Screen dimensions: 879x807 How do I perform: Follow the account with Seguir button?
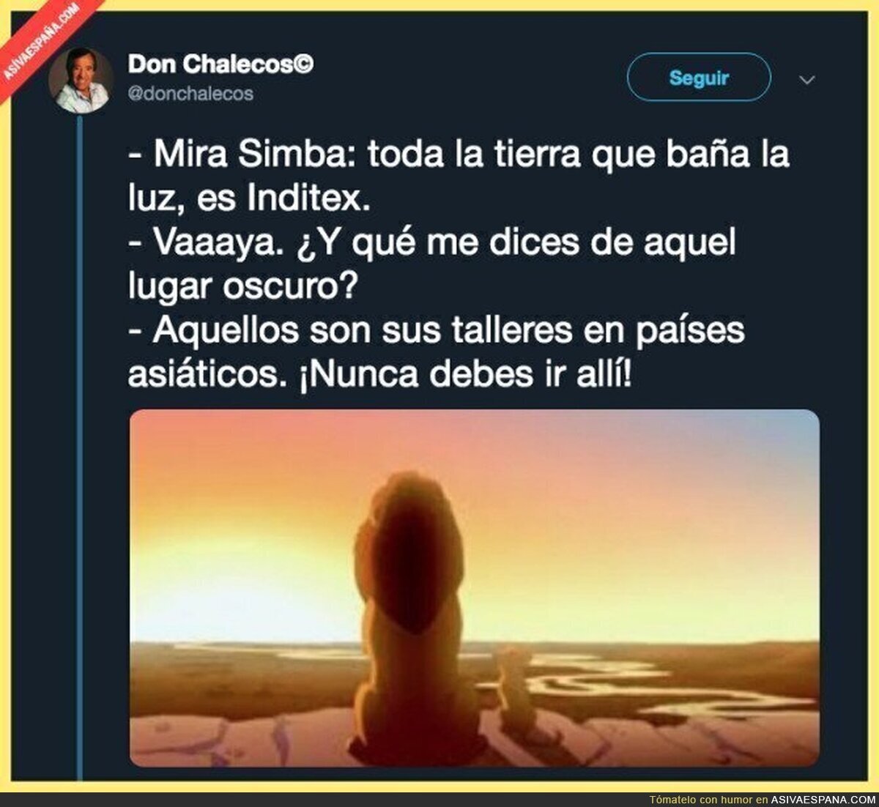[x=699, y=77]
